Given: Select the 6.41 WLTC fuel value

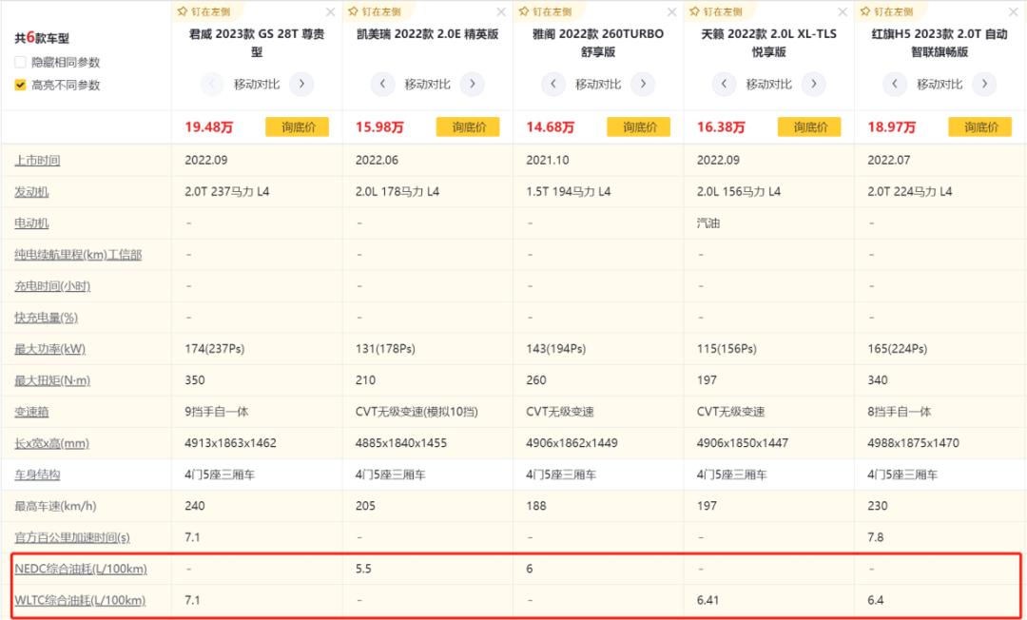Looking at the screenshot, I should coord(707,600).
